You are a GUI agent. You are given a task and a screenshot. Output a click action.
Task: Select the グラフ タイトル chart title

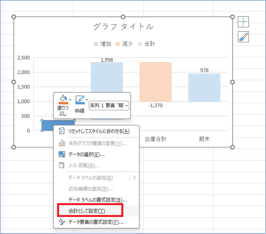pyautogui.click(x=124, y=26)
